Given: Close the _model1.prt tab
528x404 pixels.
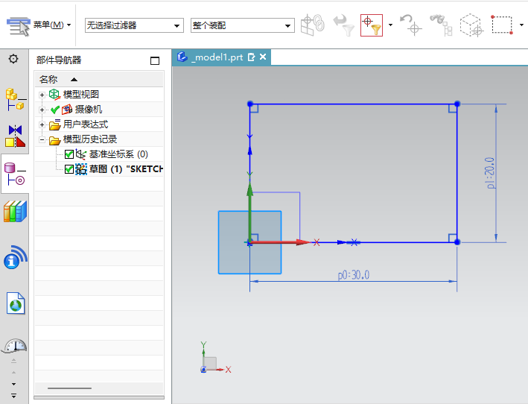Looking at the screenshot, I should (x=263, y=57).
